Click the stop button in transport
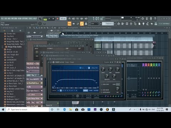 (53, 18)
